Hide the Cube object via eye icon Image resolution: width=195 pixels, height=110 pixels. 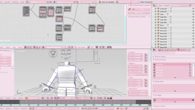[x=193, y=14]
